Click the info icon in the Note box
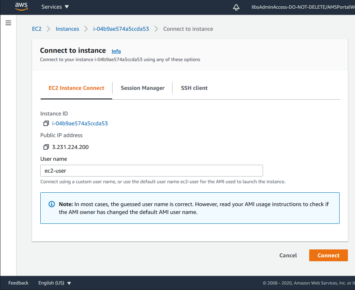Viewport: 355px width, 290px height. point(51,204)
